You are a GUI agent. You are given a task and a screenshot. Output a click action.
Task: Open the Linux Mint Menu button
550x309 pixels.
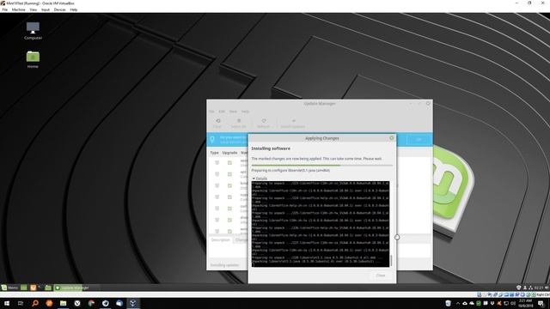click(x=9, y=288)
